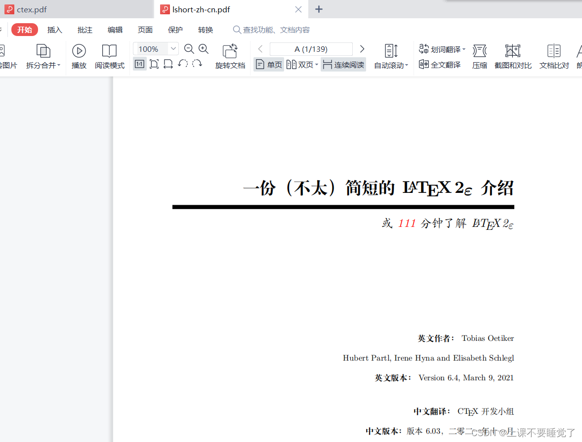Open Document Compare (文档比对)
The image size is (582, 442).
point(554,51)
